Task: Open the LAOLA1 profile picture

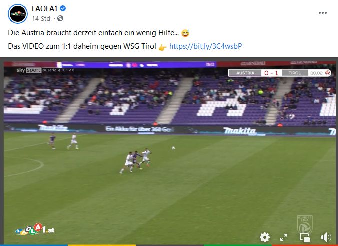Action: coord(18,14)
